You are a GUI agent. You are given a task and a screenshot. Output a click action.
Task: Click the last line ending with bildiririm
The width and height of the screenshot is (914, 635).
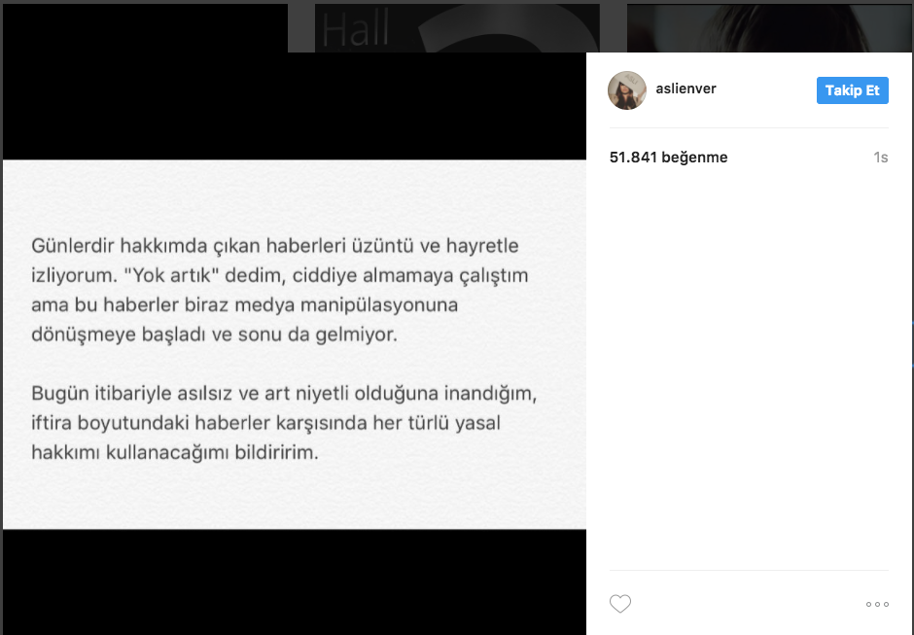click(x=175, y=452)
